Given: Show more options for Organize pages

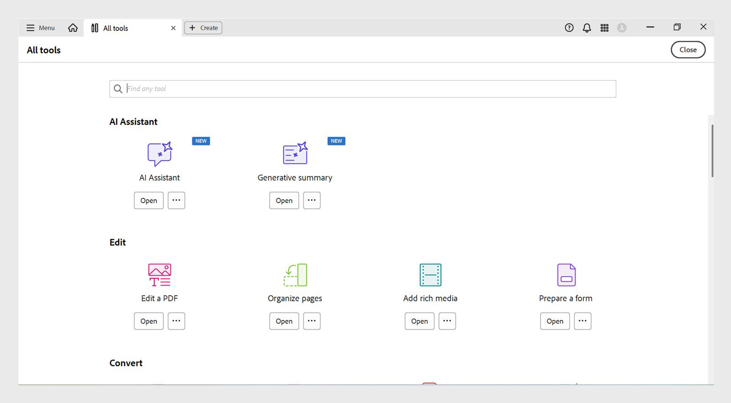Looking at the screenshot, I should [x=312, y=321].
